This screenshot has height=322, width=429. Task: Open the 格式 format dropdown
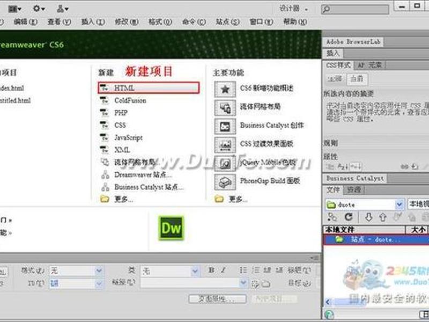click(x=76, y=271)
